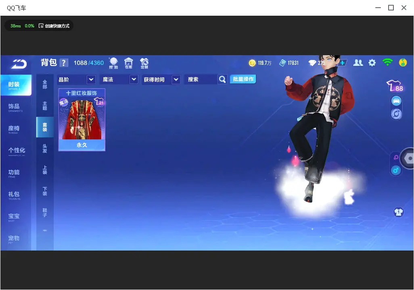Viewport: 414px width, 290px height.
Task: Click the 1088/4360 capacity counter
Action: click(x=89, y=63)
